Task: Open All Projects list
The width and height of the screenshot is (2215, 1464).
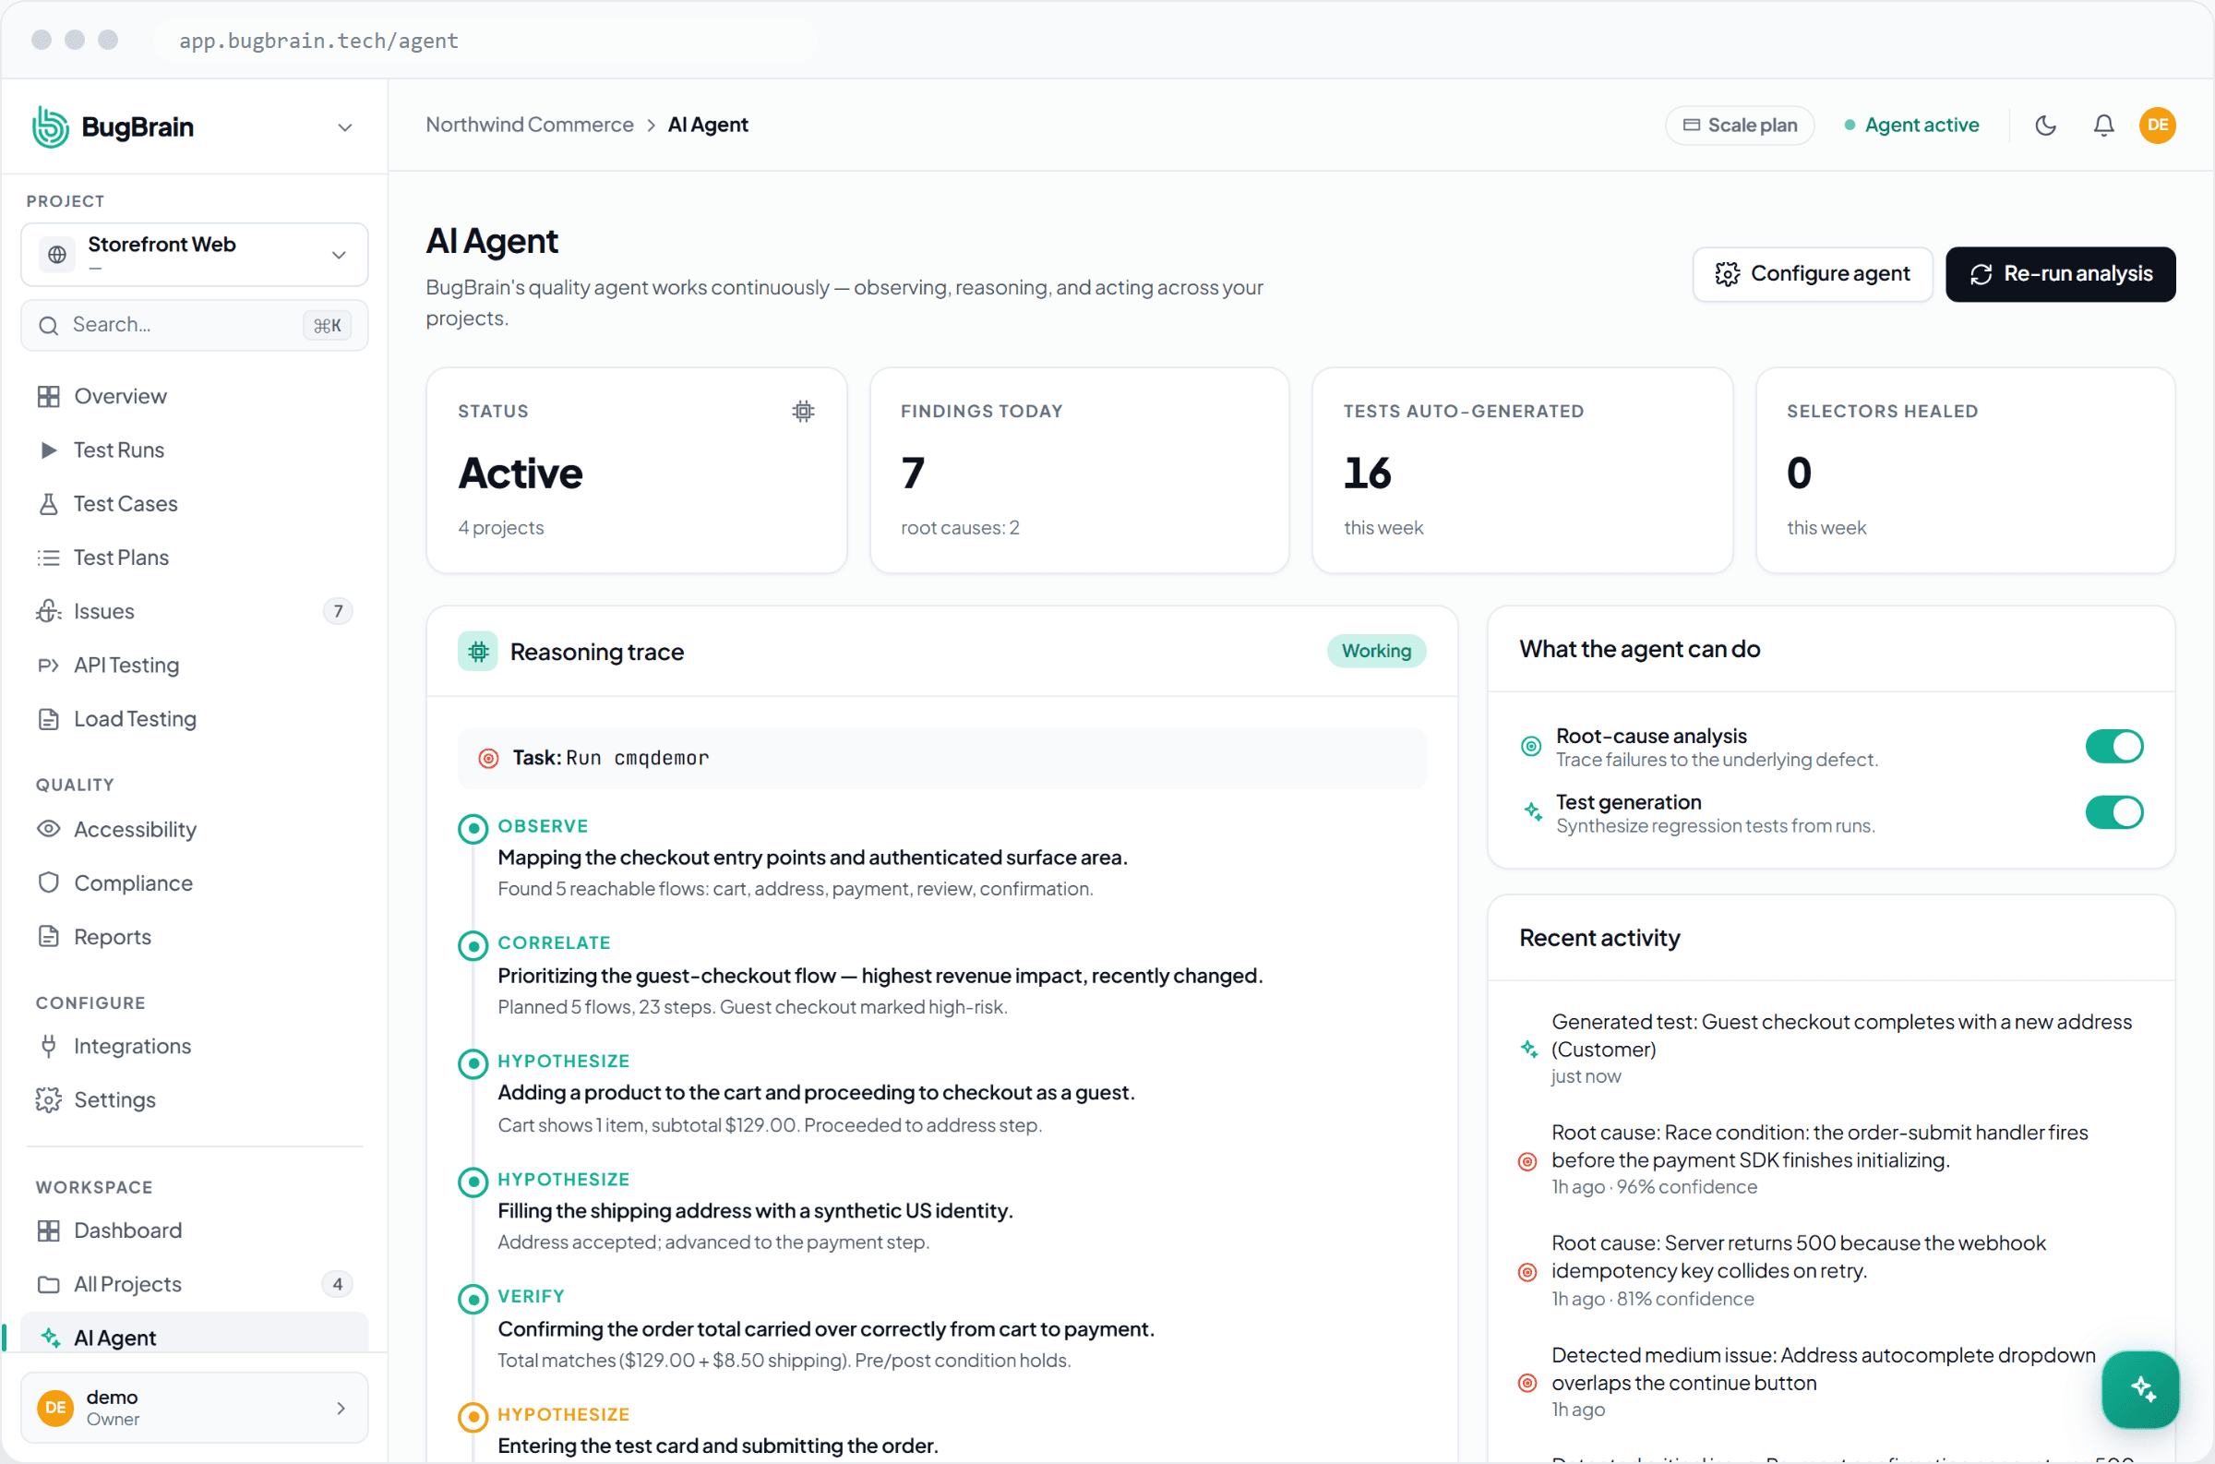Action: pyautogui.click(x=194, y=1284)
